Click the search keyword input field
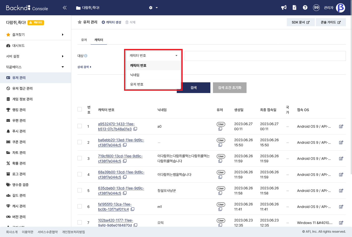352x237 pixels. tap(265, 56)
